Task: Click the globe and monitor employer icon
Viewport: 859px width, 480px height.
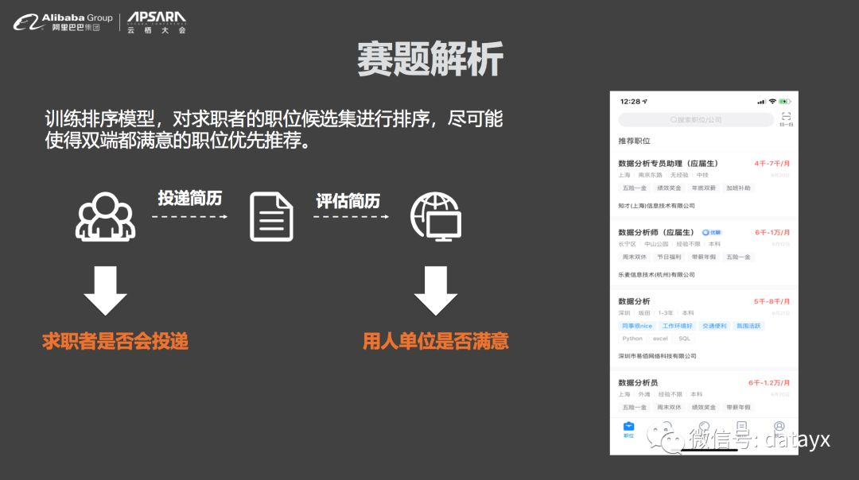Action: pos(436,217)
